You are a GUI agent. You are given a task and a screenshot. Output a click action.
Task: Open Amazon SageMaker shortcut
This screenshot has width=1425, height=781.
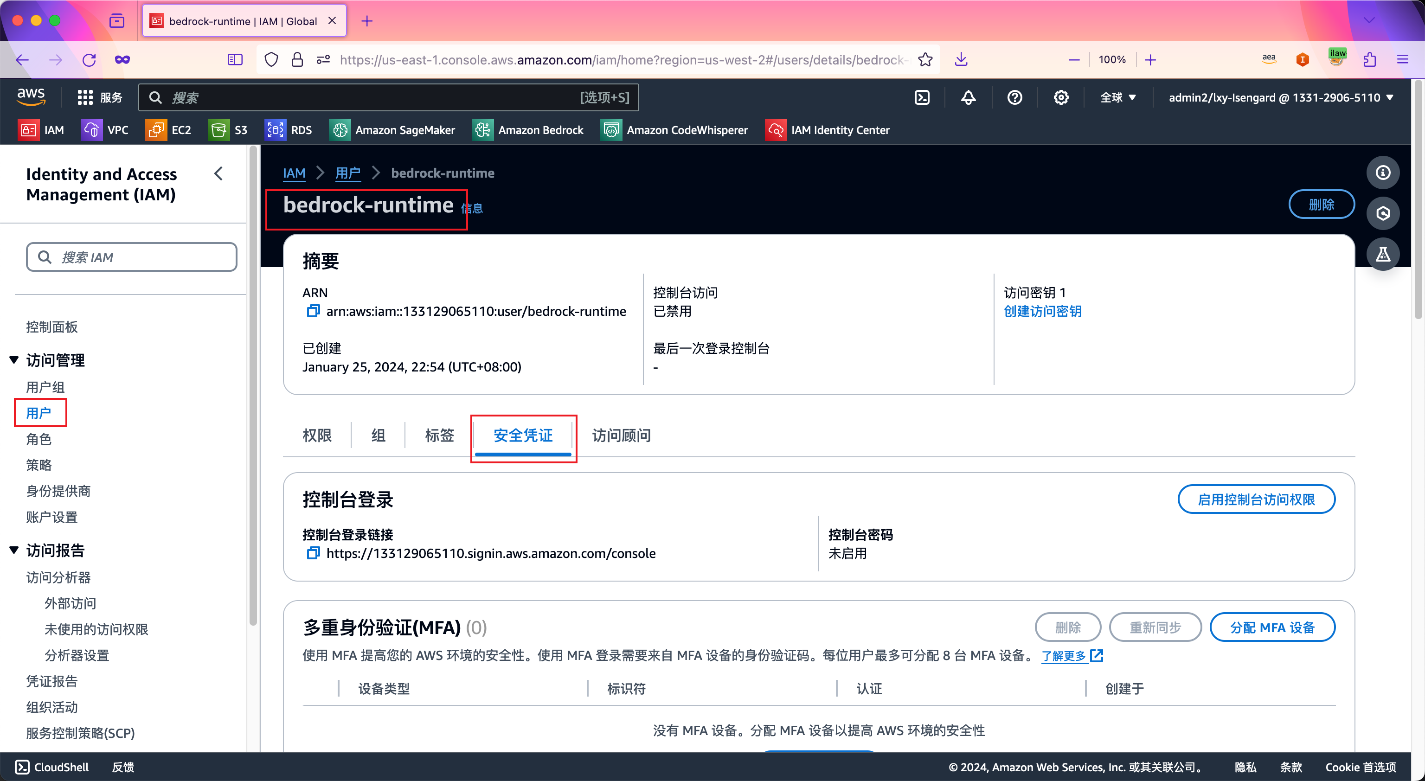[x=392, y=130]
